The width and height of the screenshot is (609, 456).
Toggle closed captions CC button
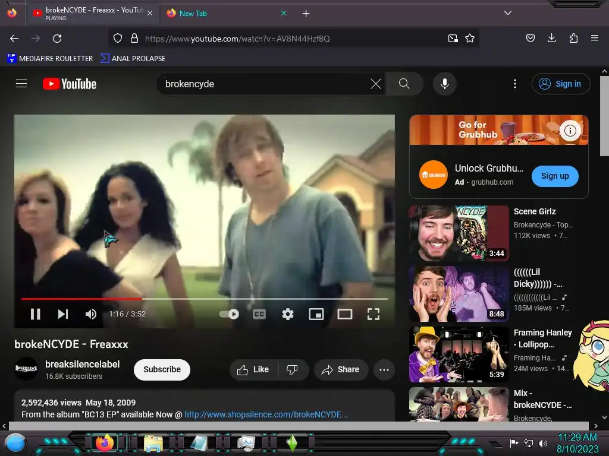[x=259, y=314]
